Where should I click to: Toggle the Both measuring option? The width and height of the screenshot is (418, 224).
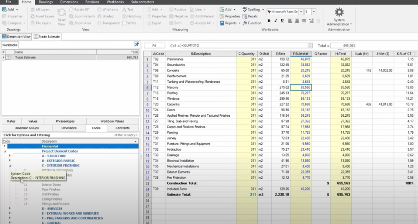pos(175,23)
